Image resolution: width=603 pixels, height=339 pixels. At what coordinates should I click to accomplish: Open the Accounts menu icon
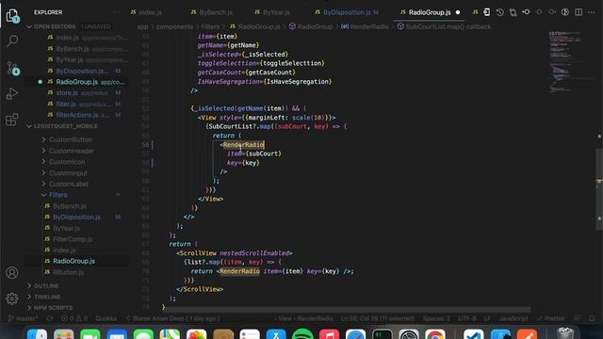coord(12,272)
